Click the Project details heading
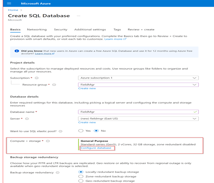This screenshot has height=183, width=214. pos(22,63)
